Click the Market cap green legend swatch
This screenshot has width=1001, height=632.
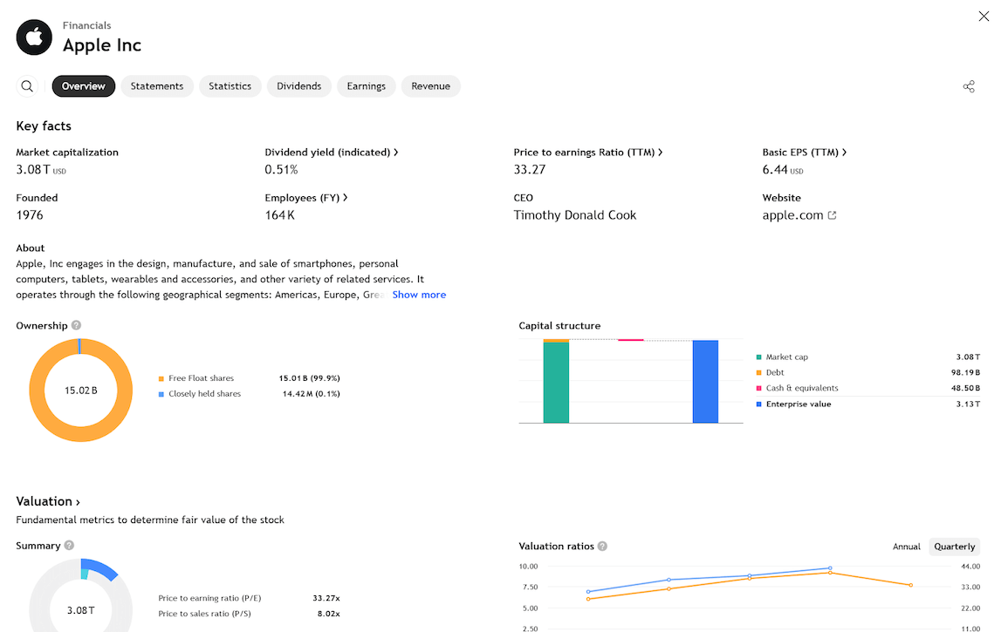tap(759, 357)
